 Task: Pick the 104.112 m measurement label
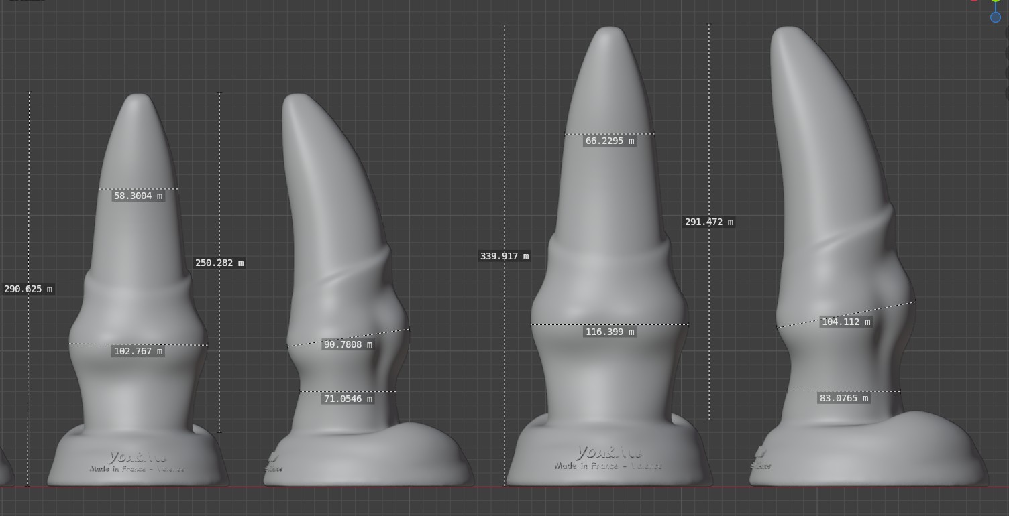846,322
